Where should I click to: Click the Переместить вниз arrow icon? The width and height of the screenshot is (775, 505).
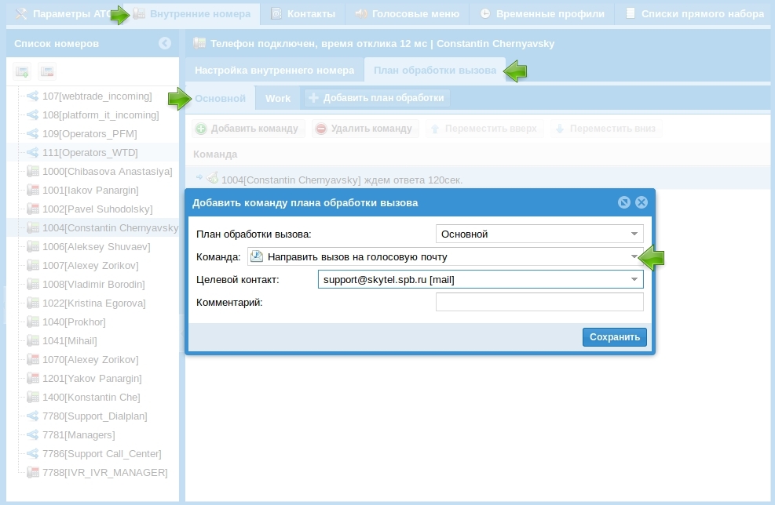(x=559, y=129)
